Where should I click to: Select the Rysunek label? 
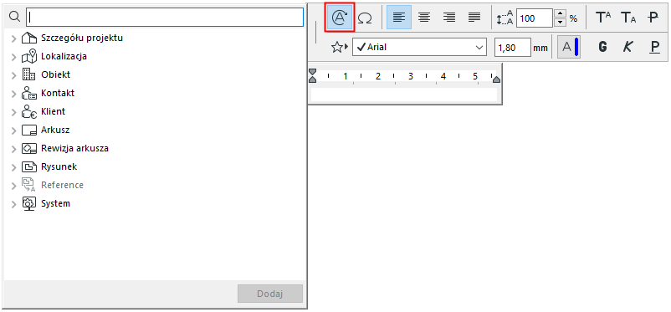pos(59,167)
